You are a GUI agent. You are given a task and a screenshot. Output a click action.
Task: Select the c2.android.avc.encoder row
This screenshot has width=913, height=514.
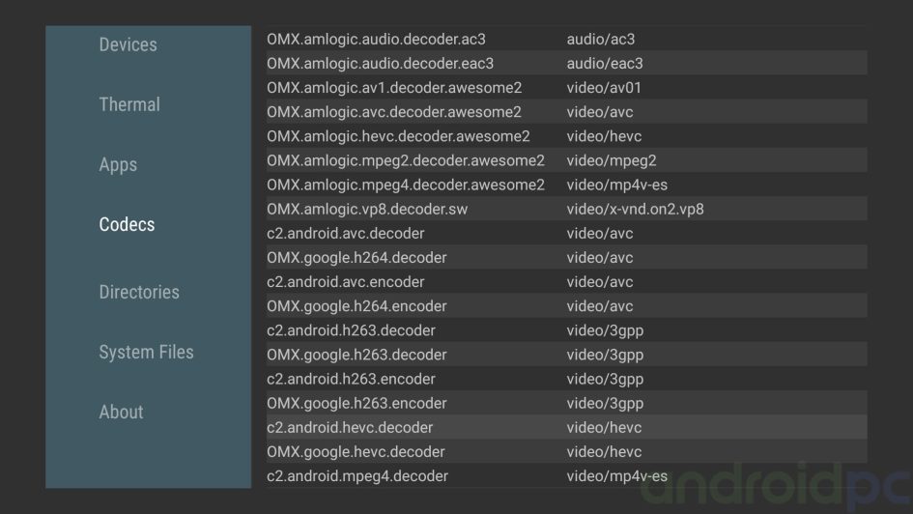(345, 282)
